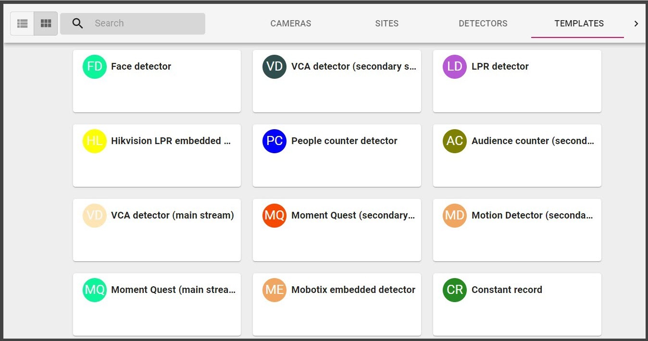648x341 pixels.
Task: Switch to list view layout
Action: [22, 24]
